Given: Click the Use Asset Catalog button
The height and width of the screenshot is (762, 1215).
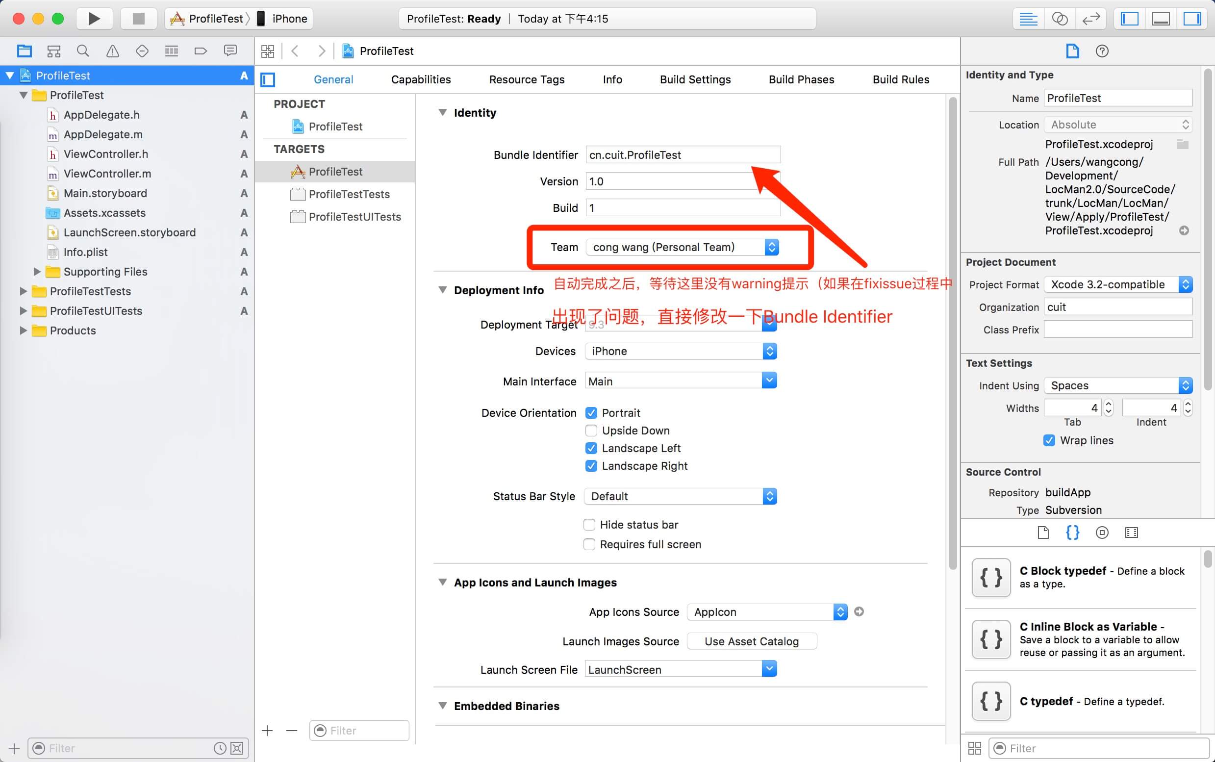Looking at the screenshot, I should [x=751, y=641].
